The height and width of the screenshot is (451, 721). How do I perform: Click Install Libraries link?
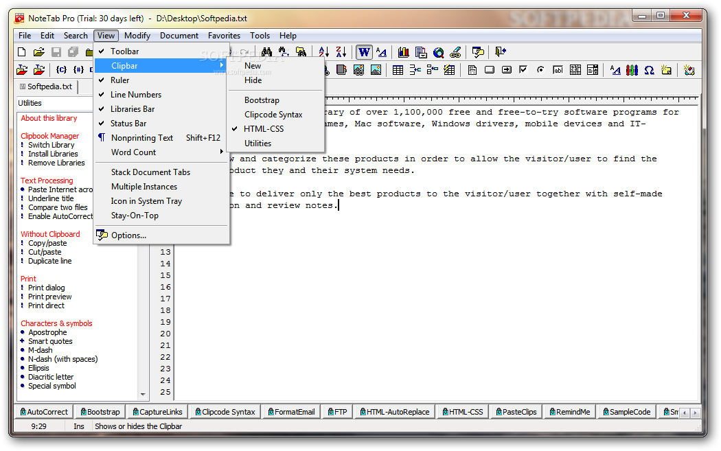click(x=53, y=154)
